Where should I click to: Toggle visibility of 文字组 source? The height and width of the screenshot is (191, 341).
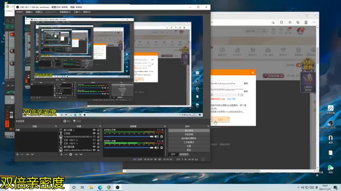(x=94, y=133)
